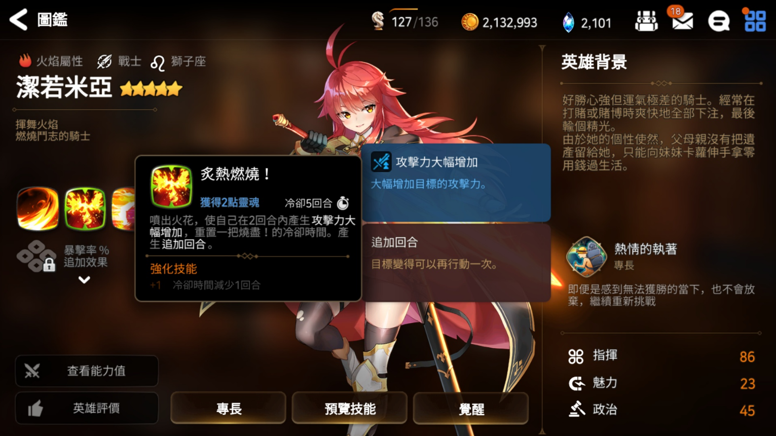Tap the gold coin currency counter
Viewport: 776px width, 436px height.
point(499,22)
